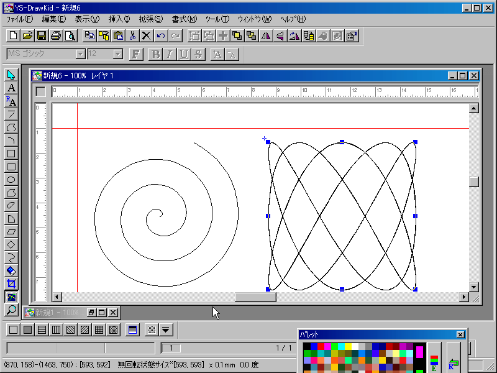Choose the solid gray fill pattern

pyautogui.click(x=27, y=329)
